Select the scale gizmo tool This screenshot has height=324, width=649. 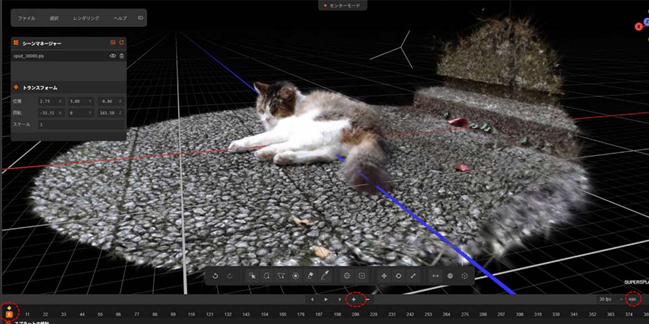[x=414, y=276]
